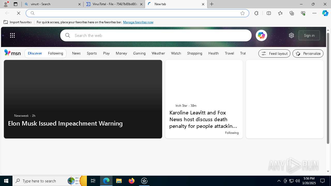Open the Windows Start menu
This screenshot has height=186, width=331.
[x=6, y=181]
